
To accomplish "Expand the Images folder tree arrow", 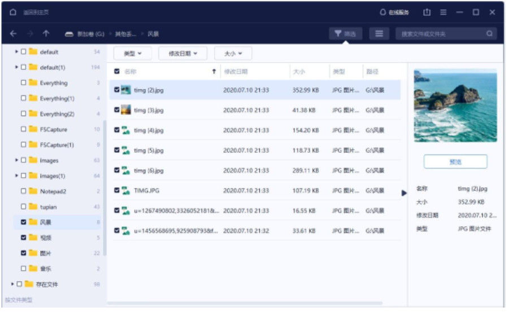I will 16,161.
